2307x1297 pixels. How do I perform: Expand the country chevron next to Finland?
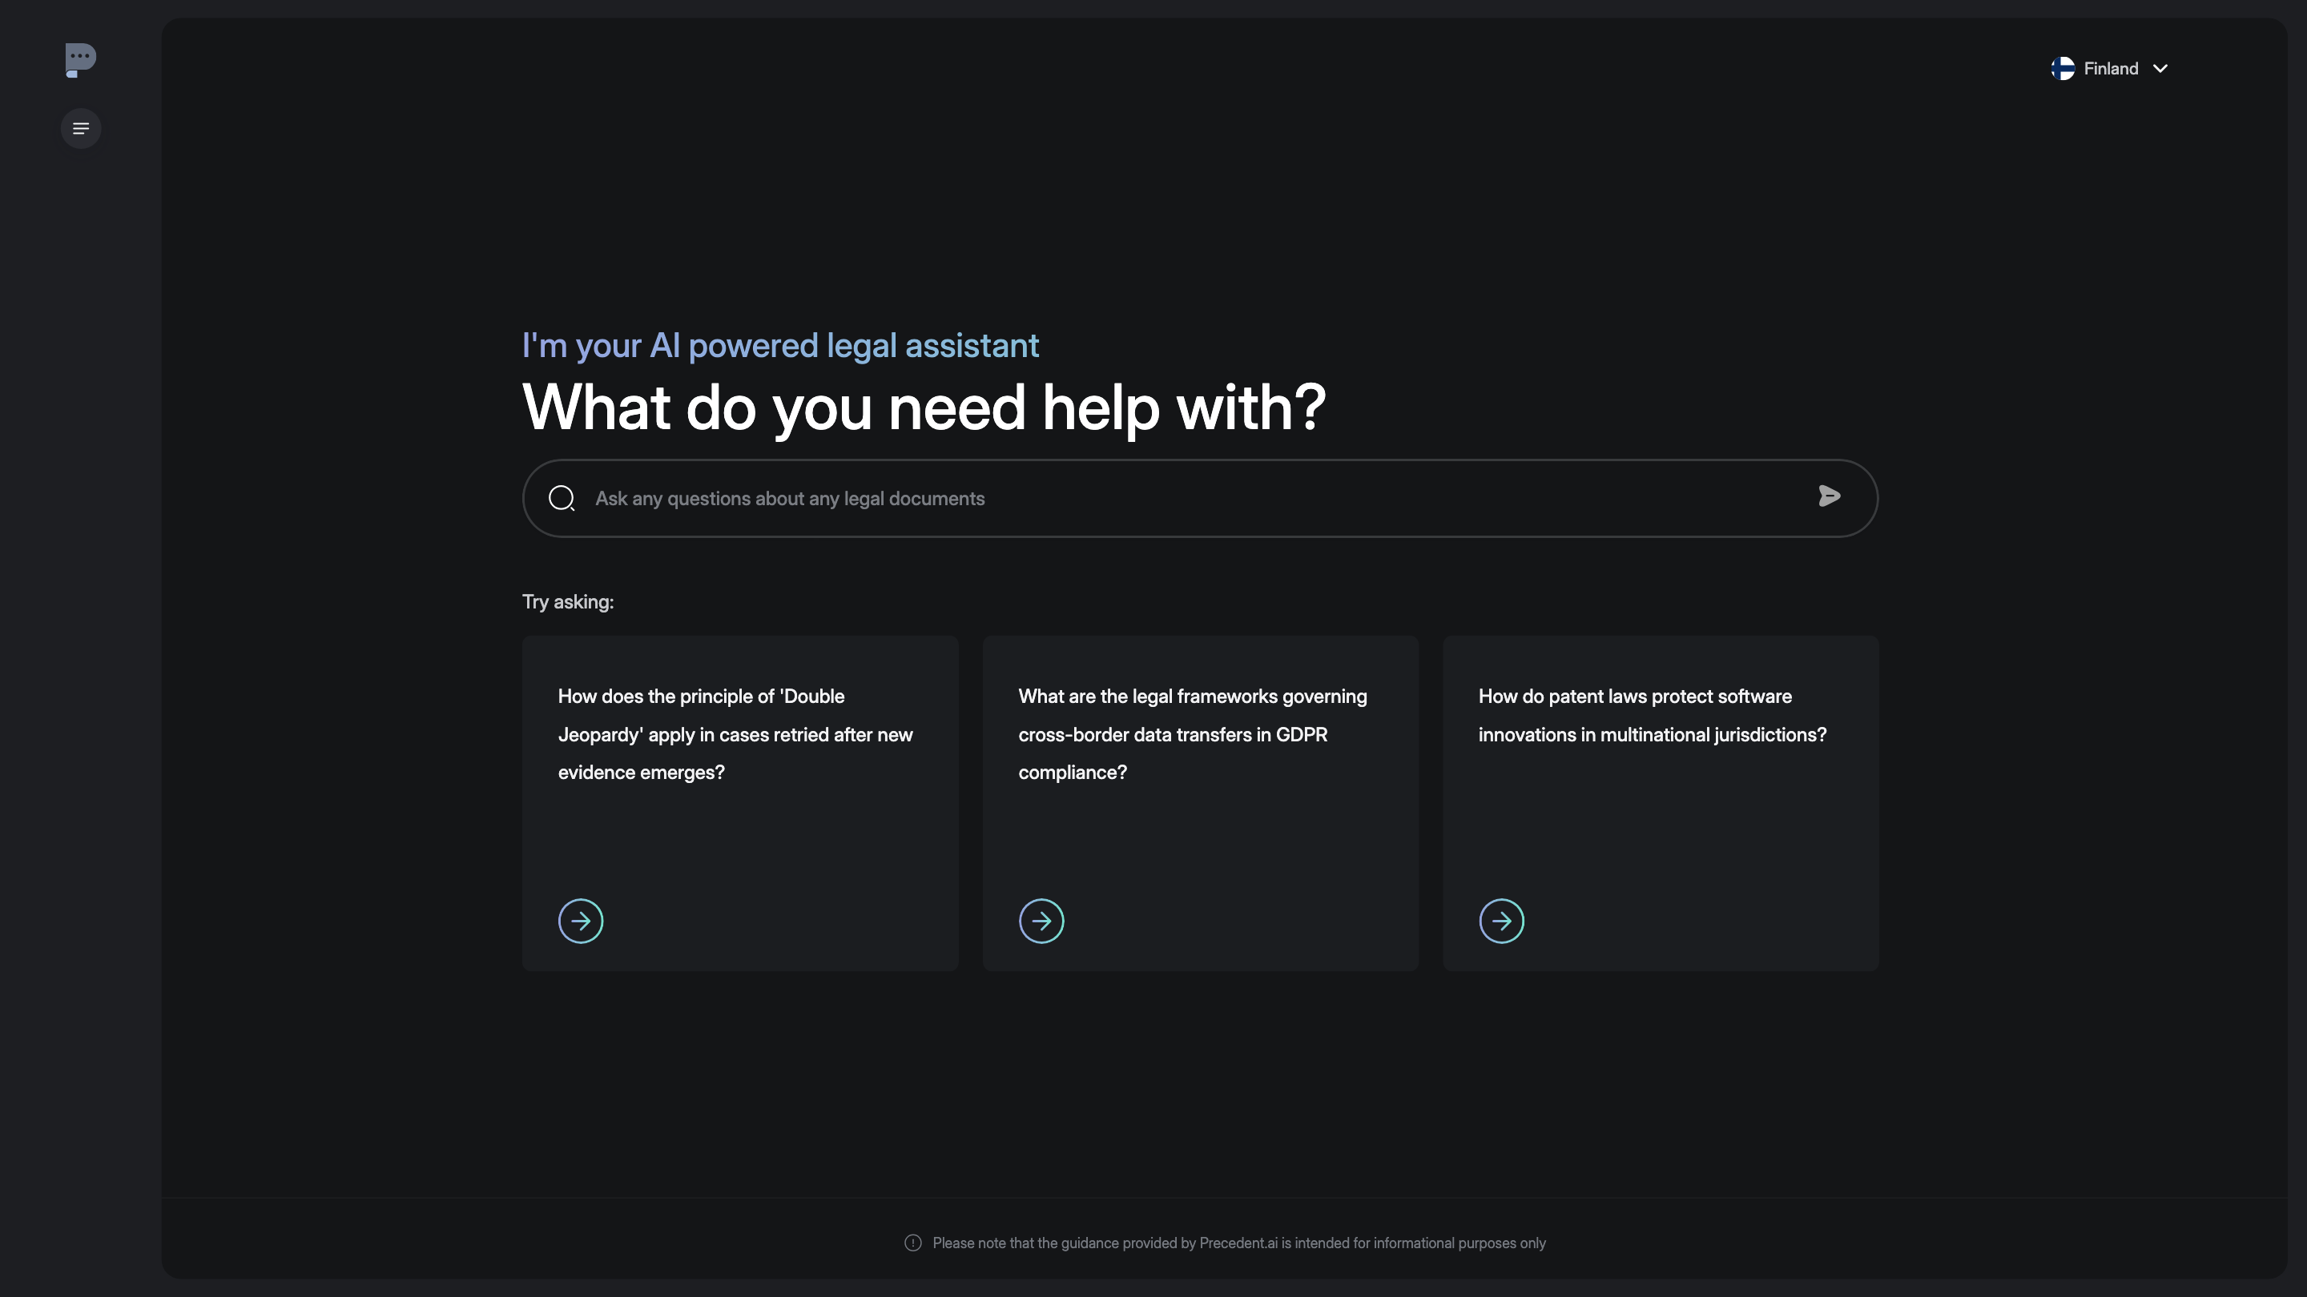[2160, 69]
